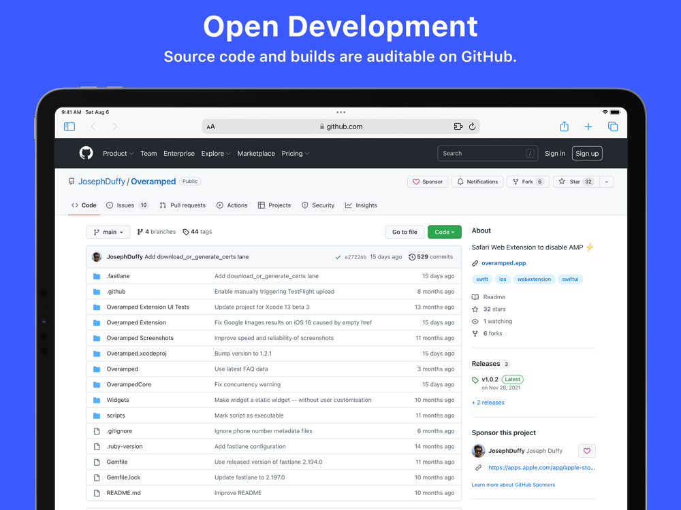Open the Safari share sheet icon
Screen dimensions: 681x510
tap(564, 126)
